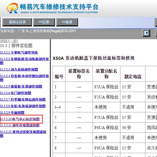
Task: Click the 返回主目录 button
Action: coord(17,22)
